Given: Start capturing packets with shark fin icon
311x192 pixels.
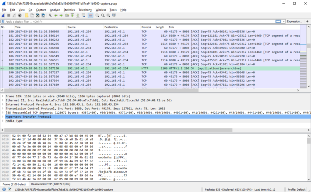Looking at the screenshot, I should click(3, 15).
